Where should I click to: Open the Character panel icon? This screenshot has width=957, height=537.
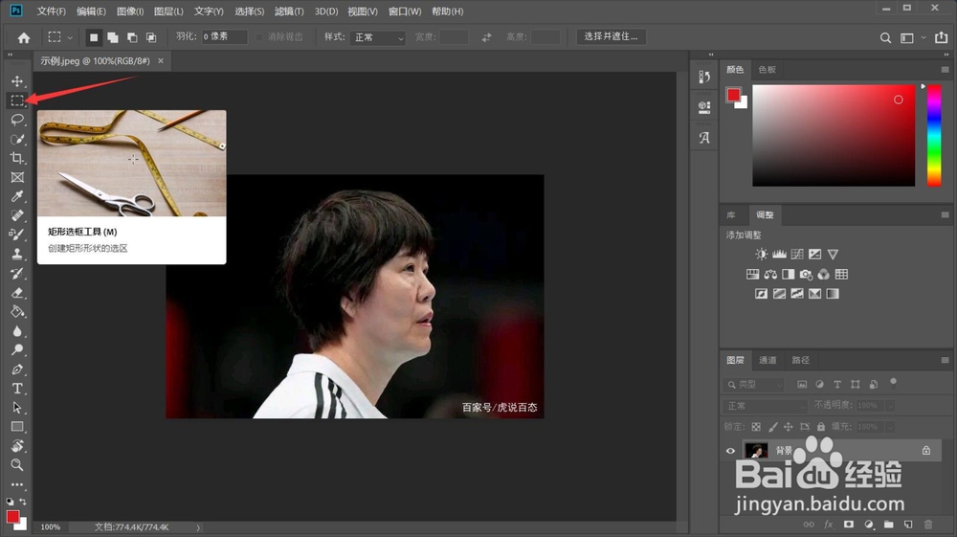click(704, 138)
